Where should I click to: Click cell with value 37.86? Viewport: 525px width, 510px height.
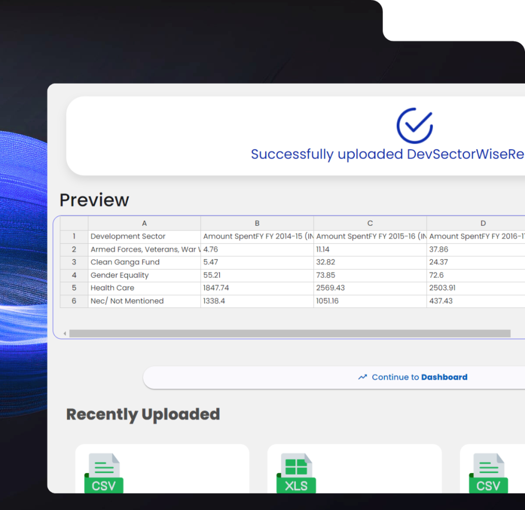pos(476,250)
